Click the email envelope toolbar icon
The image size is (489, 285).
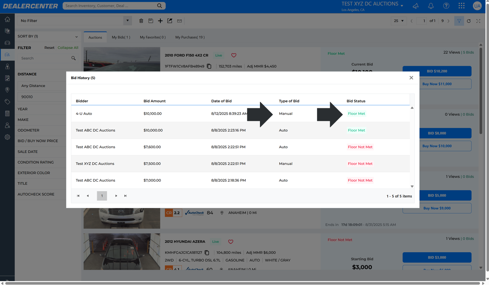coord(180,21)
